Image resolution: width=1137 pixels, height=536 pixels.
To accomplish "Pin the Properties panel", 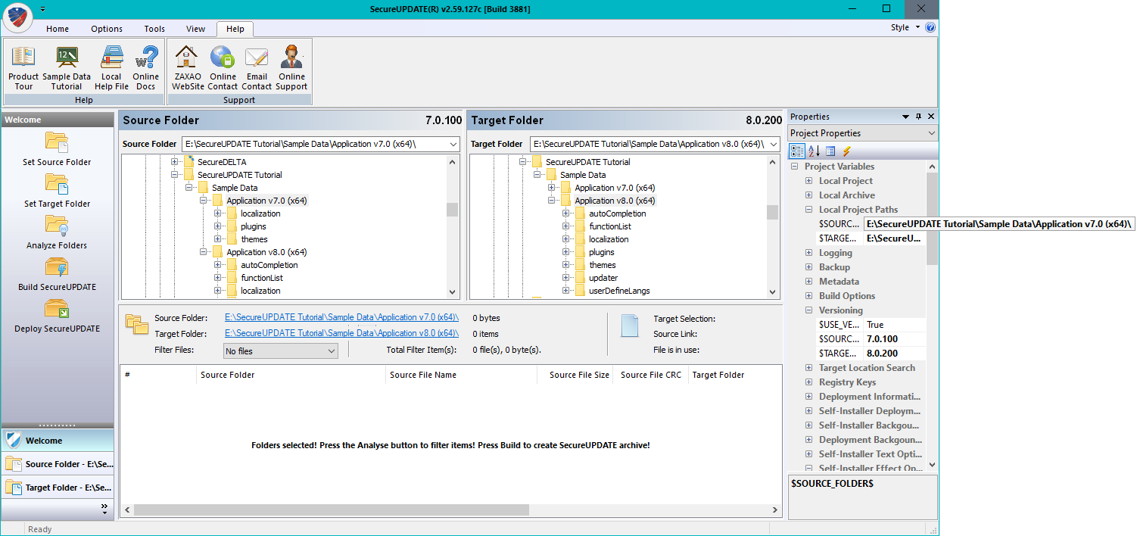I will point(918,117).
